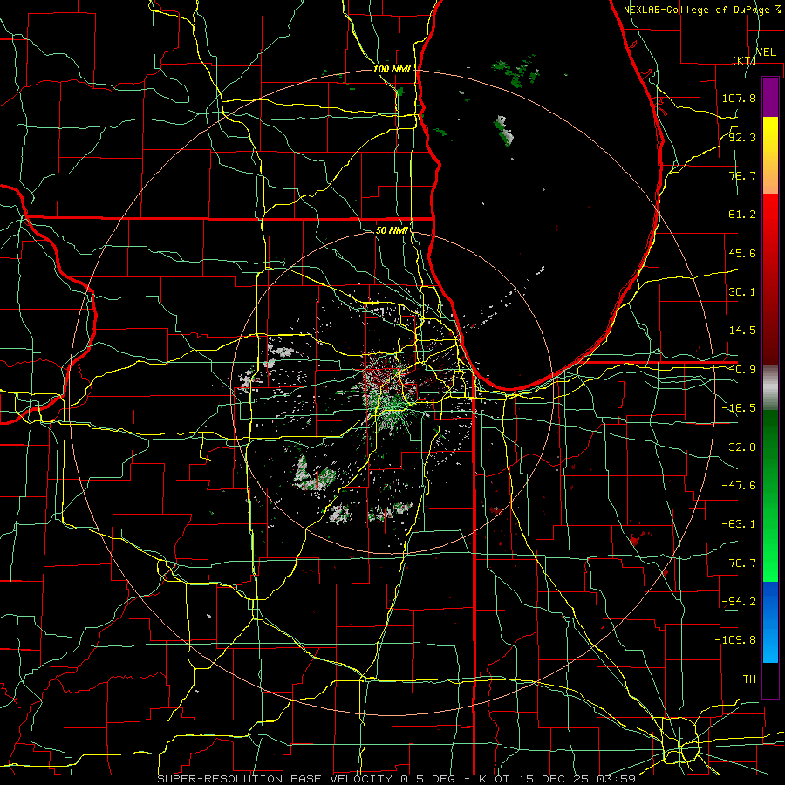Click the [KT] units label
This screenshot has height=785, width=785.
click(x=744, y=60)
